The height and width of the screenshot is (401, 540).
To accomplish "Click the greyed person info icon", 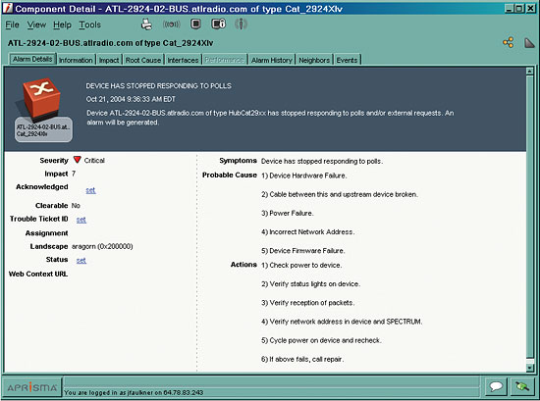I will click(241, 24).
